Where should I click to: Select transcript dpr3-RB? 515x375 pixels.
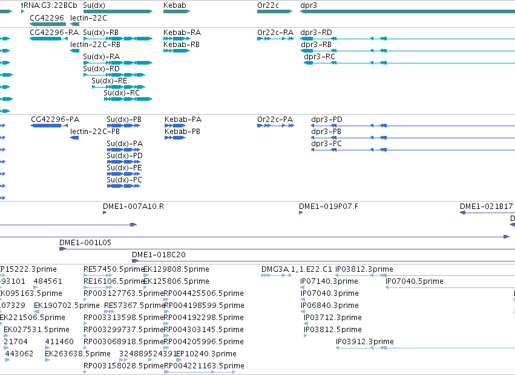pyautogui.click(x=317, y=45)
